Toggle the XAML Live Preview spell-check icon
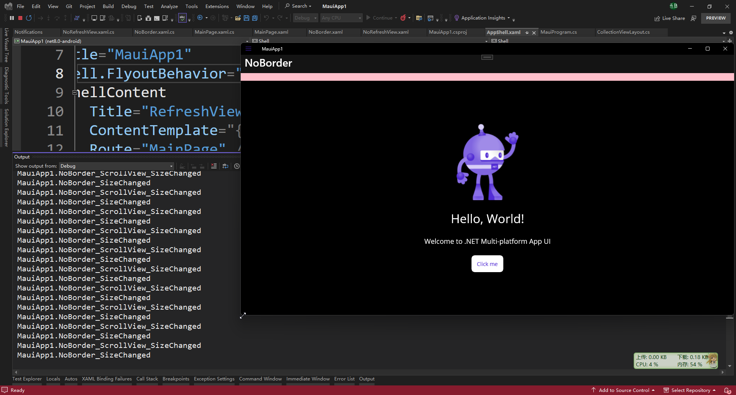736x395 pixels. pos(182,18)
